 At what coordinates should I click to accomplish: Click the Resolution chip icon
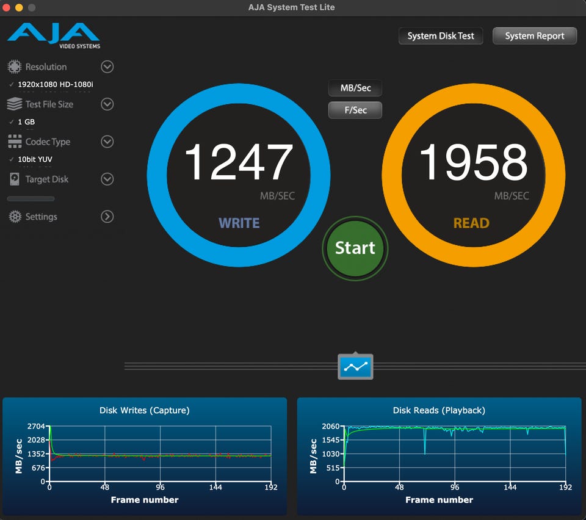tap(15, 67)
